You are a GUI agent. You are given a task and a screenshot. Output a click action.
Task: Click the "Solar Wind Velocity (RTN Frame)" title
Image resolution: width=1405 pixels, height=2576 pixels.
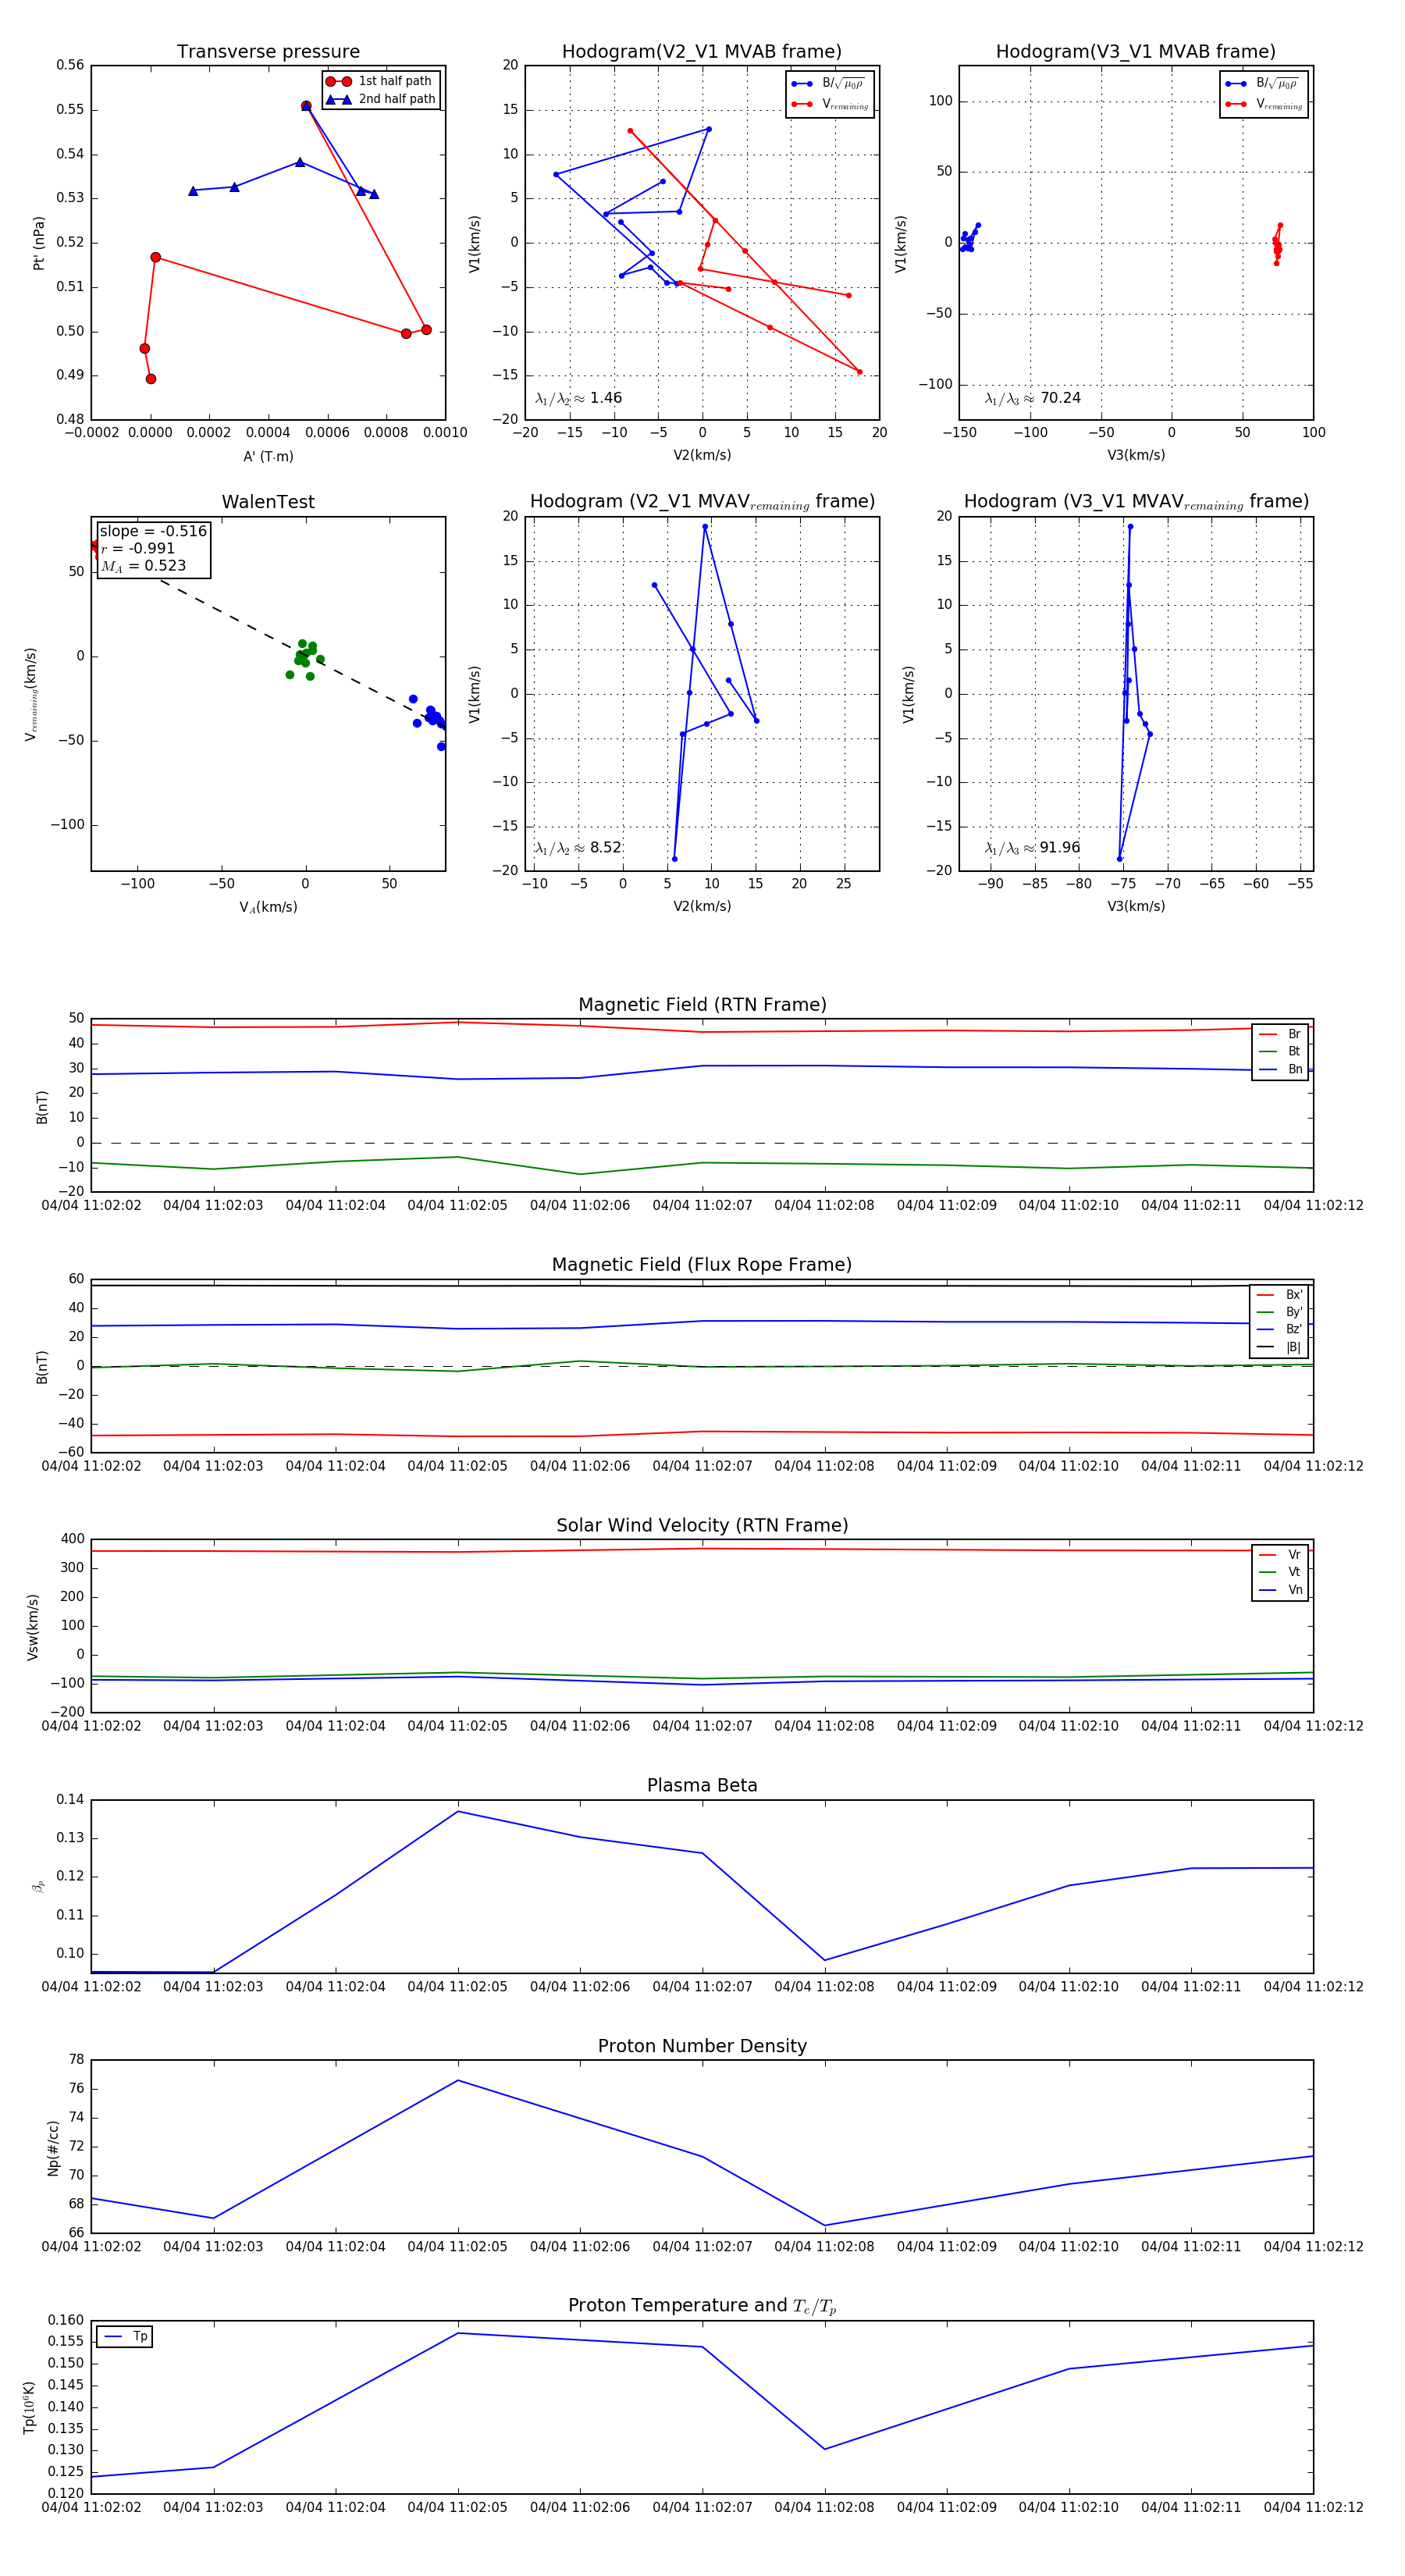[x=702, y=1525]
